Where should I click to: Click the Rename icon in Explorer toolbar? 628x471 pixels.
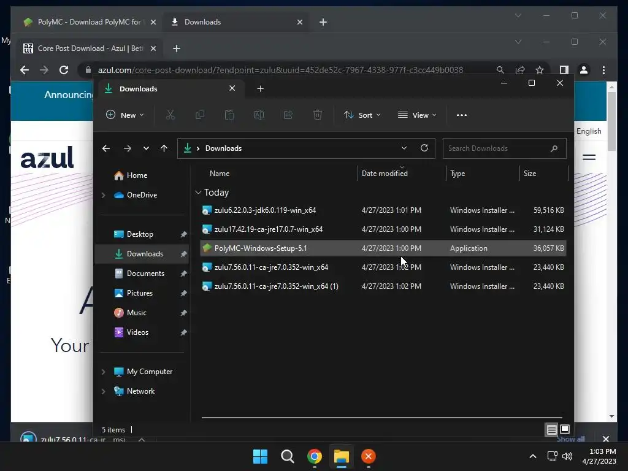coord(259,115)
